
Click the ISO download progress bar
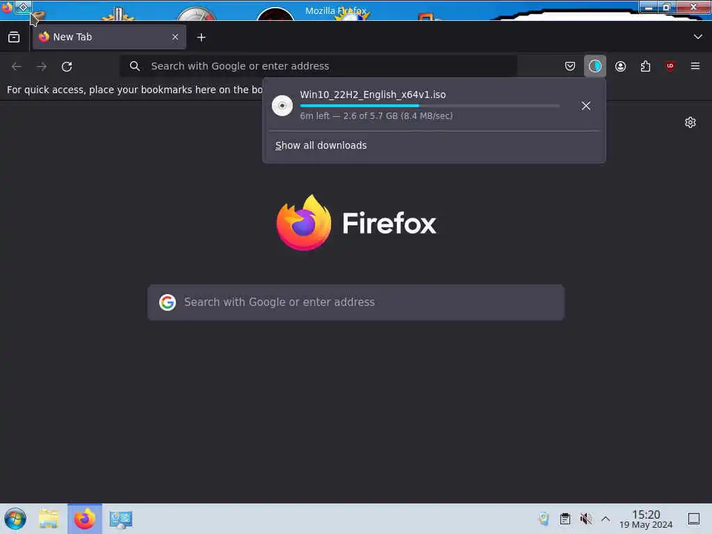430,106
